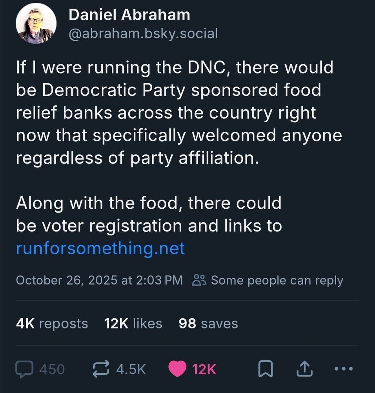Image resolution: width=375 pixels, height=393 pixels.
Task: View the 12K likes count
Action: pos(133,323)
